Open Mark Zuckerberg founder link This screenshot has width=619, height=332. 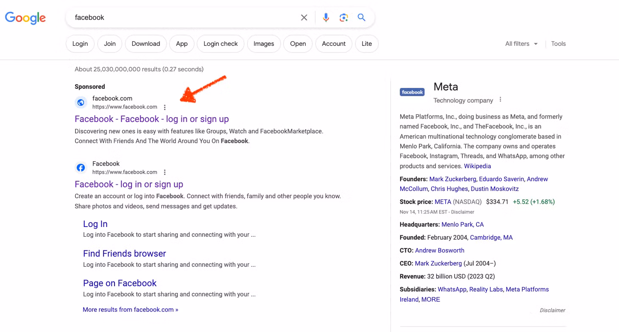(x=453, y=179)
